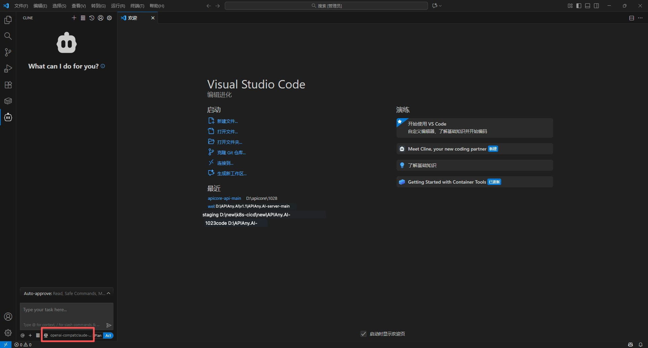Start a new Cline task with the plus icon
This screenshot has height=348, width=648.
[74, 18]
